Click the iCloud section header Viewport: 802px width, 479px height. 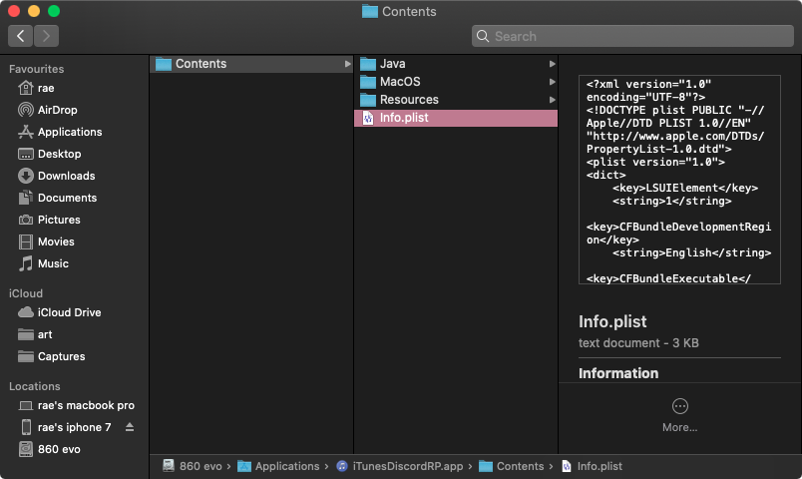tap(26, 293)
